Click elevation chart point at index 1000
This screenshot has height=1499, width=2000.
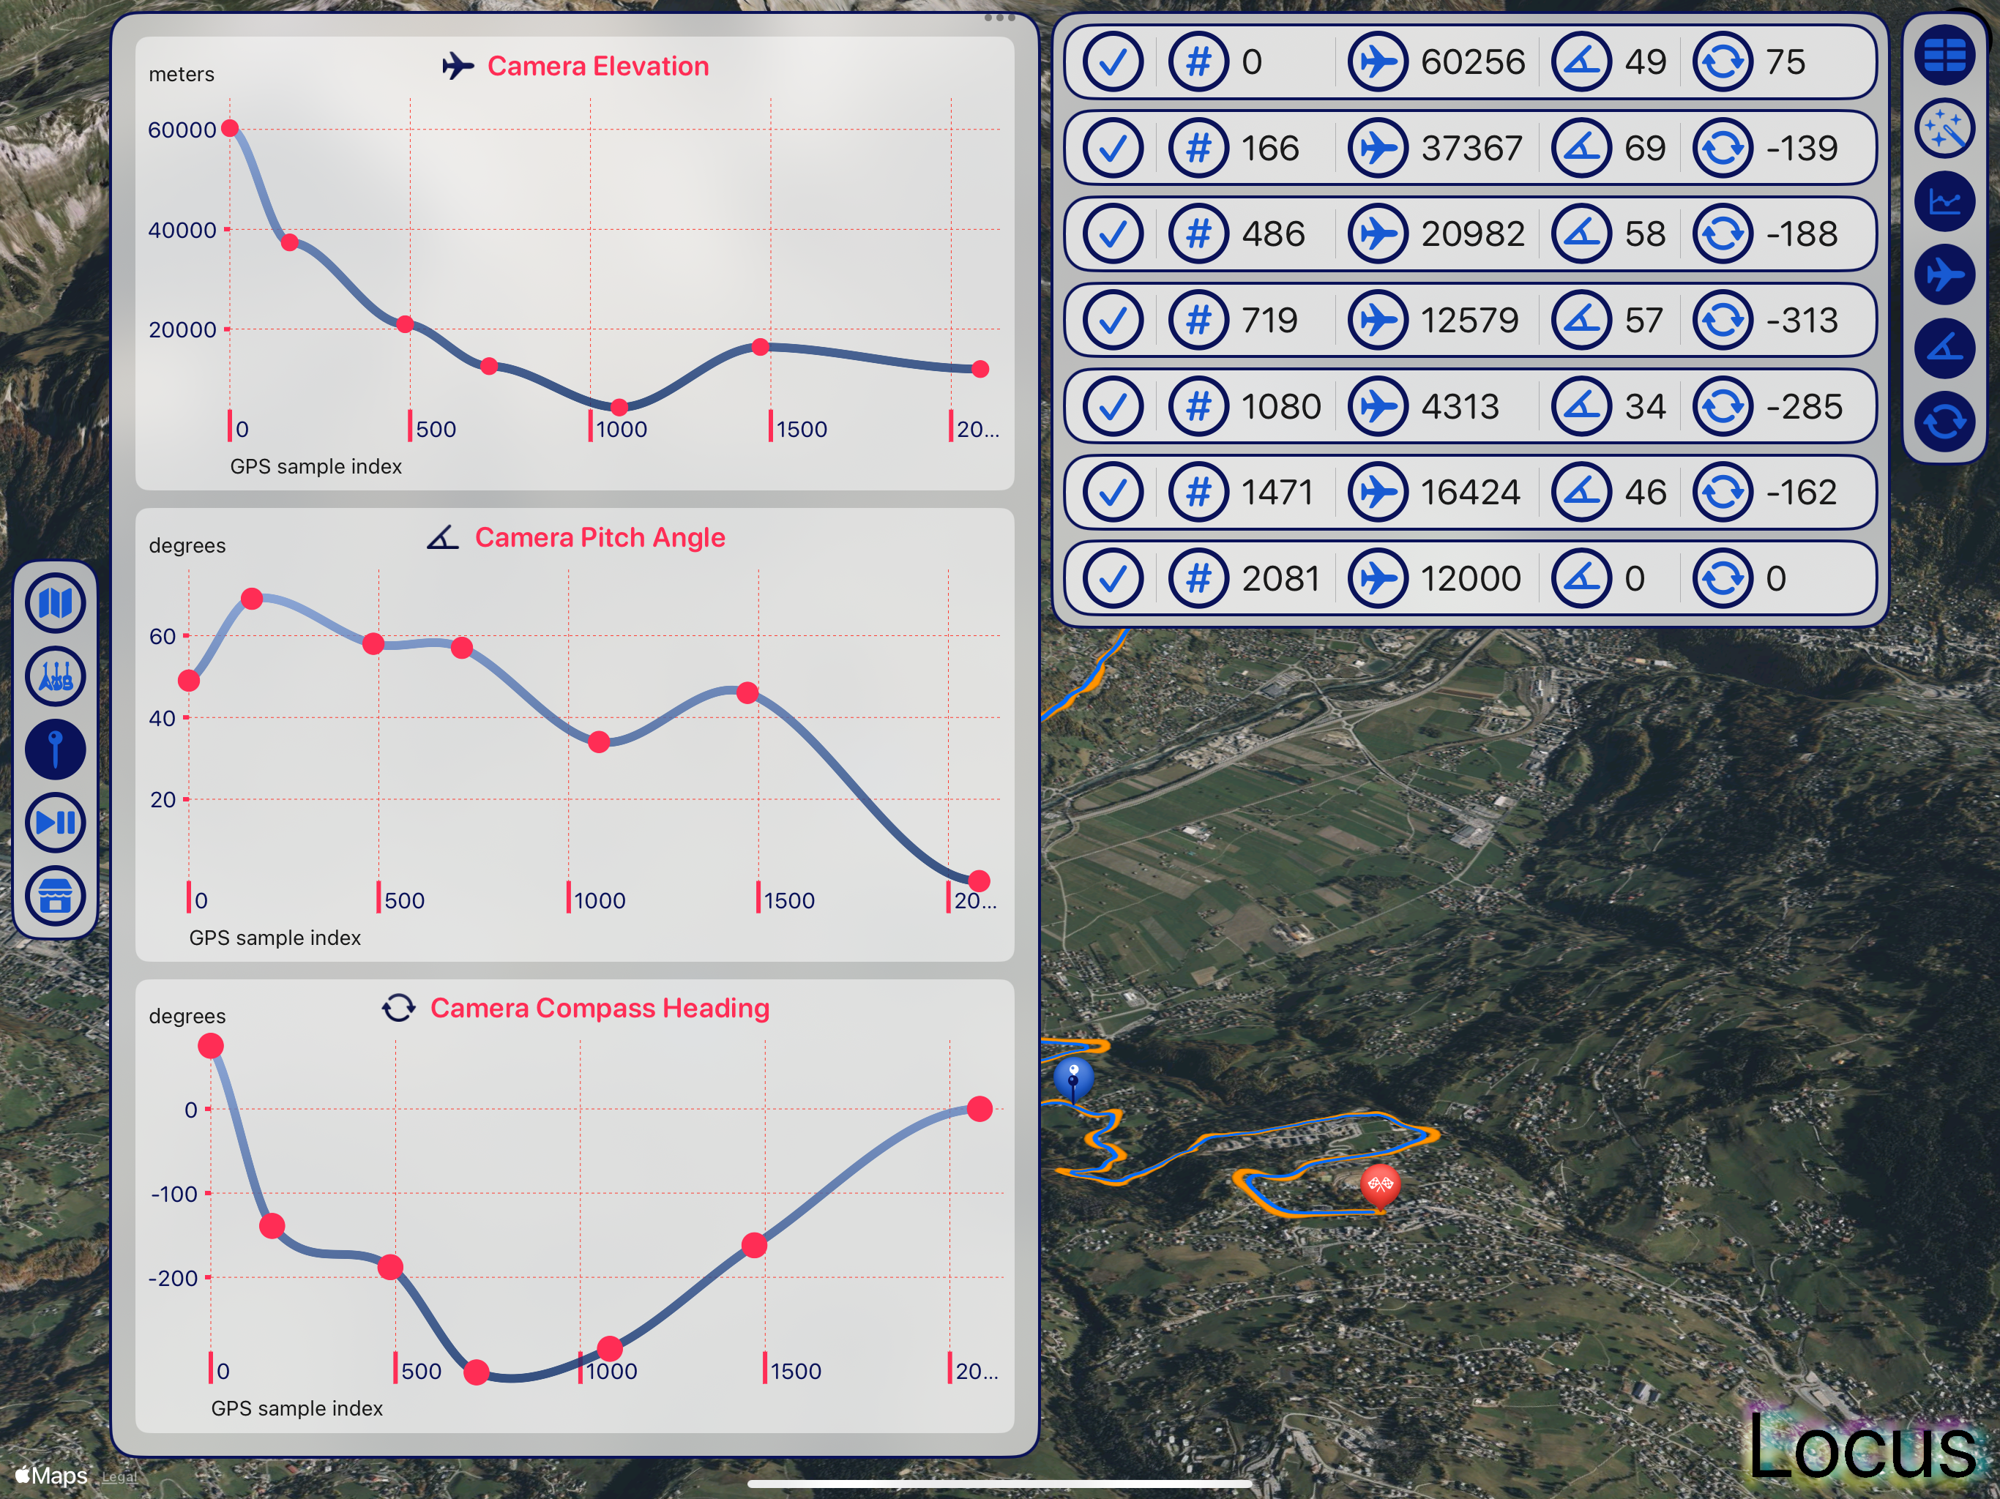(x=619, y=407)
